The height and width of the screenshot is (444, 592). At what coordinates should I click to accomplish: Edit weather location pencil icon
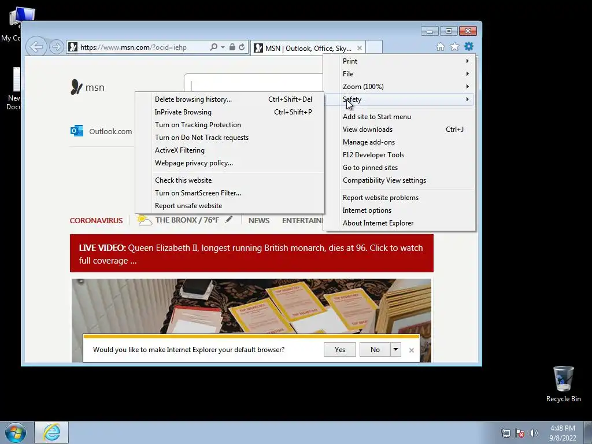pos(229,219)
